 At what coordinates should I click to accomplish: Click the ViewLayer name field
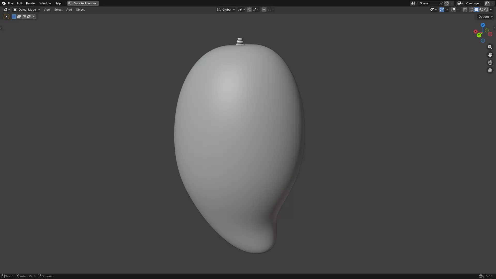point(474,3)
